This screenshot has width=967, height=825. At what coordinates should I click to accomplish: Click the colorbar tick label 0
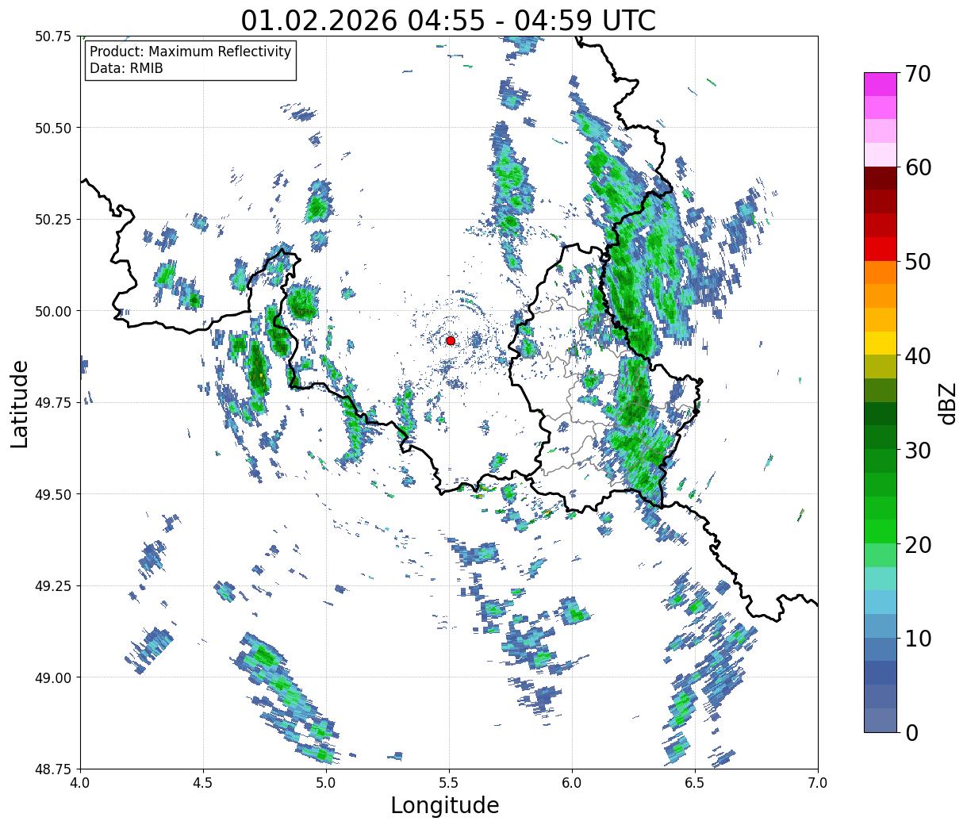tap(911, 732)
